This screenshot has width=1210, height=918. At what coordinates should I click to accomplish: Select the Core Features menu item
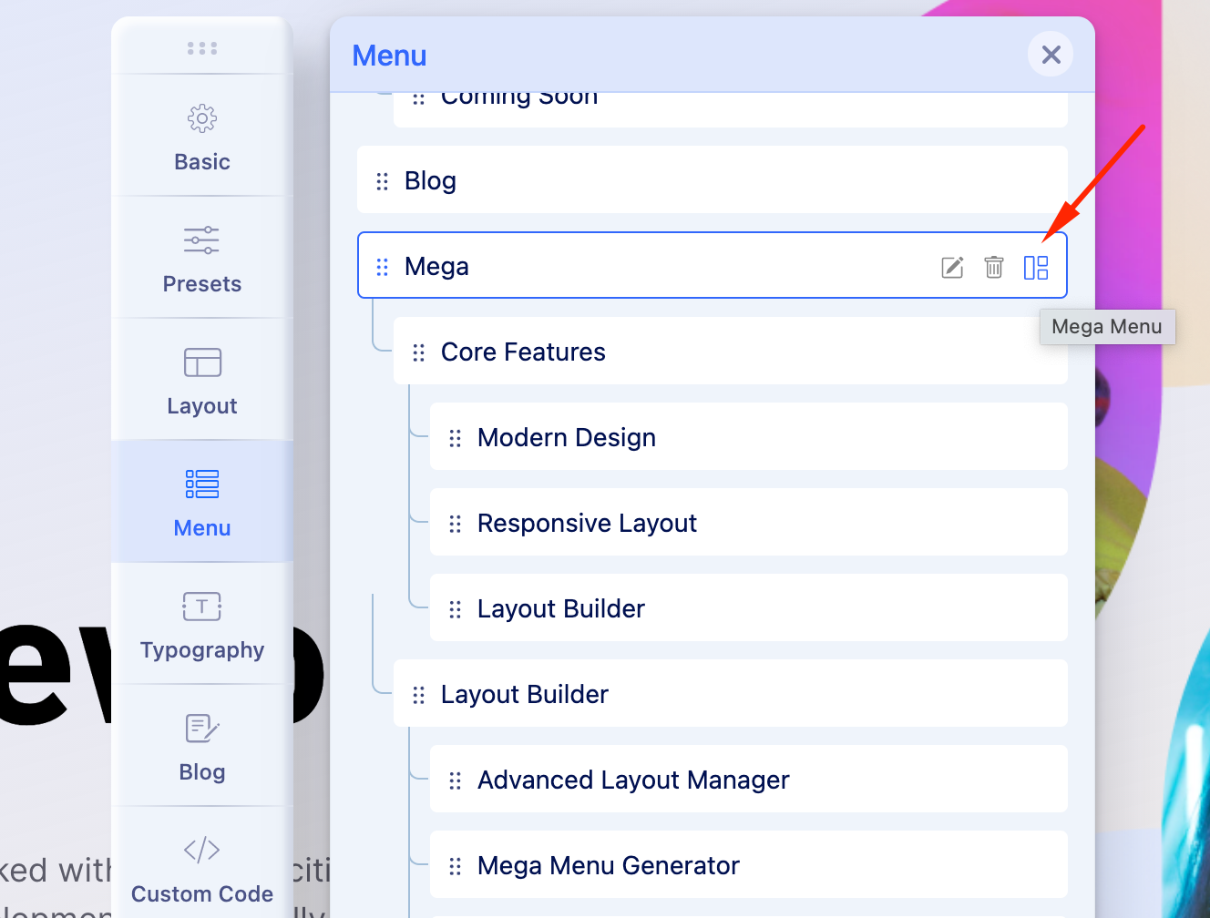tap(731, 351)
